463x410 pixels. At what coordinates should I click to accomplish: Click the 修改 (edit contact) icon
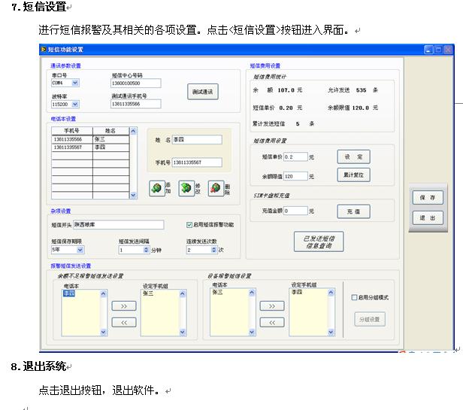pos(185,188)
